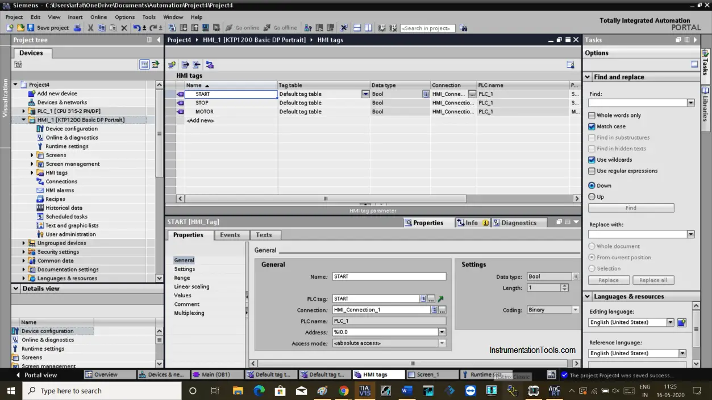
Task: Click the horizontal scrollbar of the HMI tags table
Action: click(x=326, y=199)
